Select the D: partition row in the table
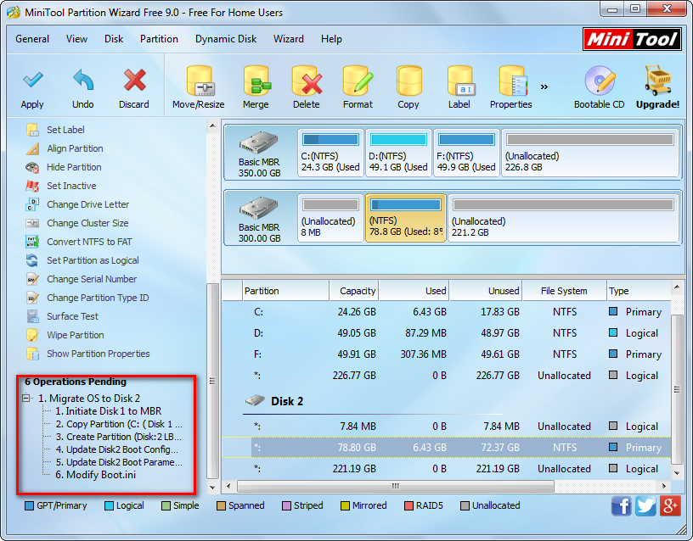 447,333
